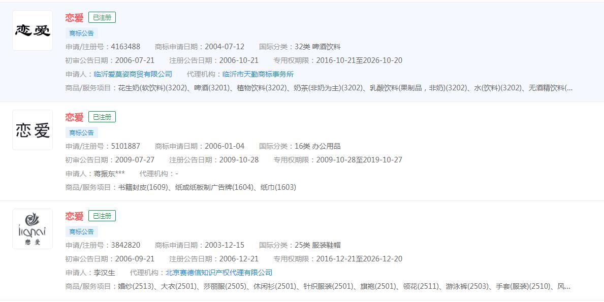Click the 已注册 badge for trademark 3842820
This screenshot has height=302, width=604.
click(x=102, y=216)
